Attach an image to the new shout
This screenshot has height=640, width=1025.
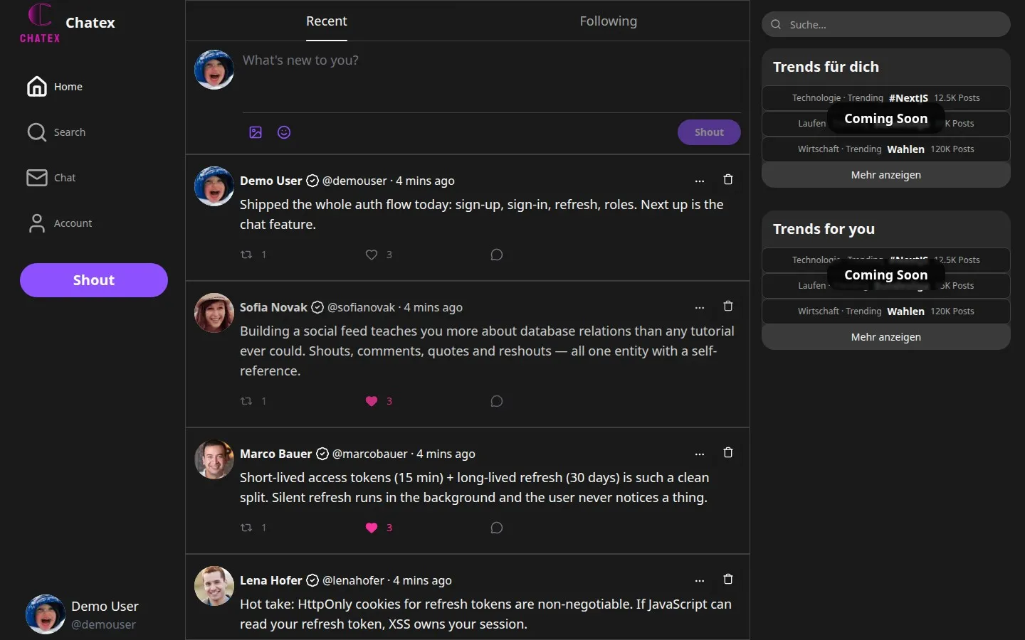256,132
